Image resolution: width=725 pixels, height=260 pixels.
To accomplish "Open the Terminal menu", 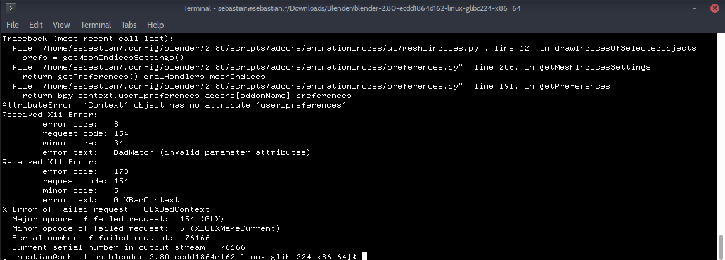I will 96,25.
